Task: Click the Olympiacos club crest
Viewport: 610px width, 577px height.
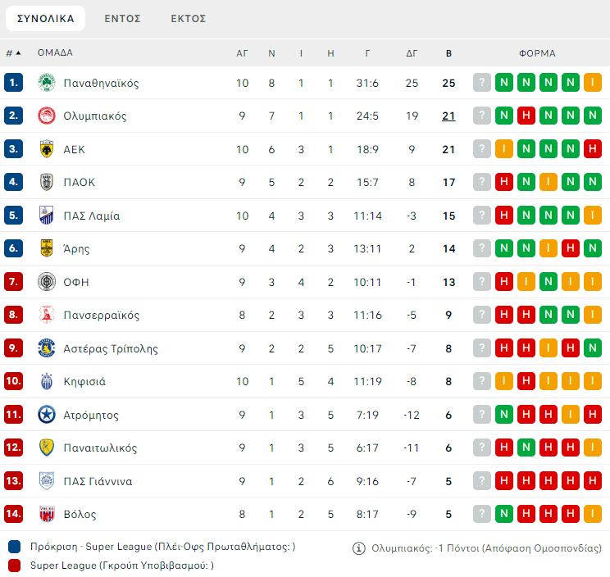Action: coord(46,116)
